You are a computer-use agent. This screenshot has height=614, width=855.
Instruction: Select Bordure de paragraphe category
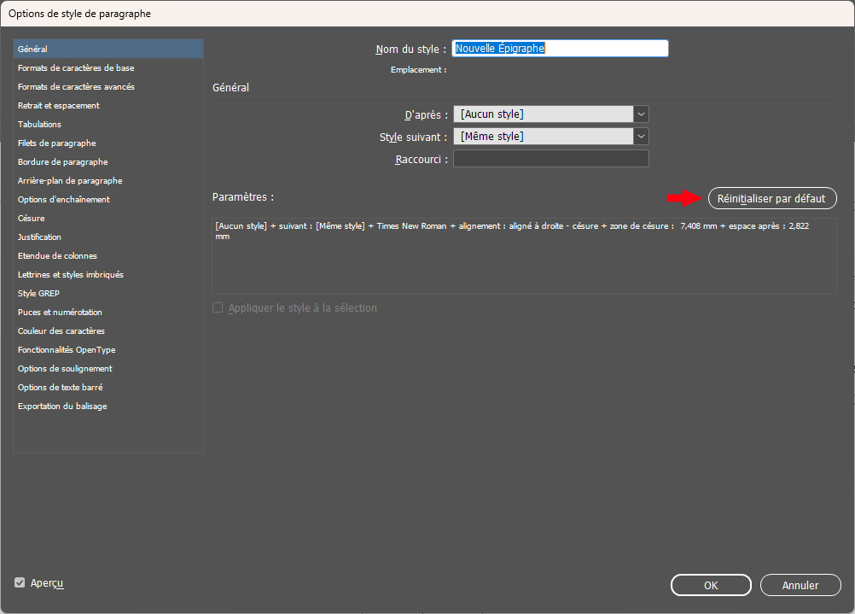coord(63,161)
